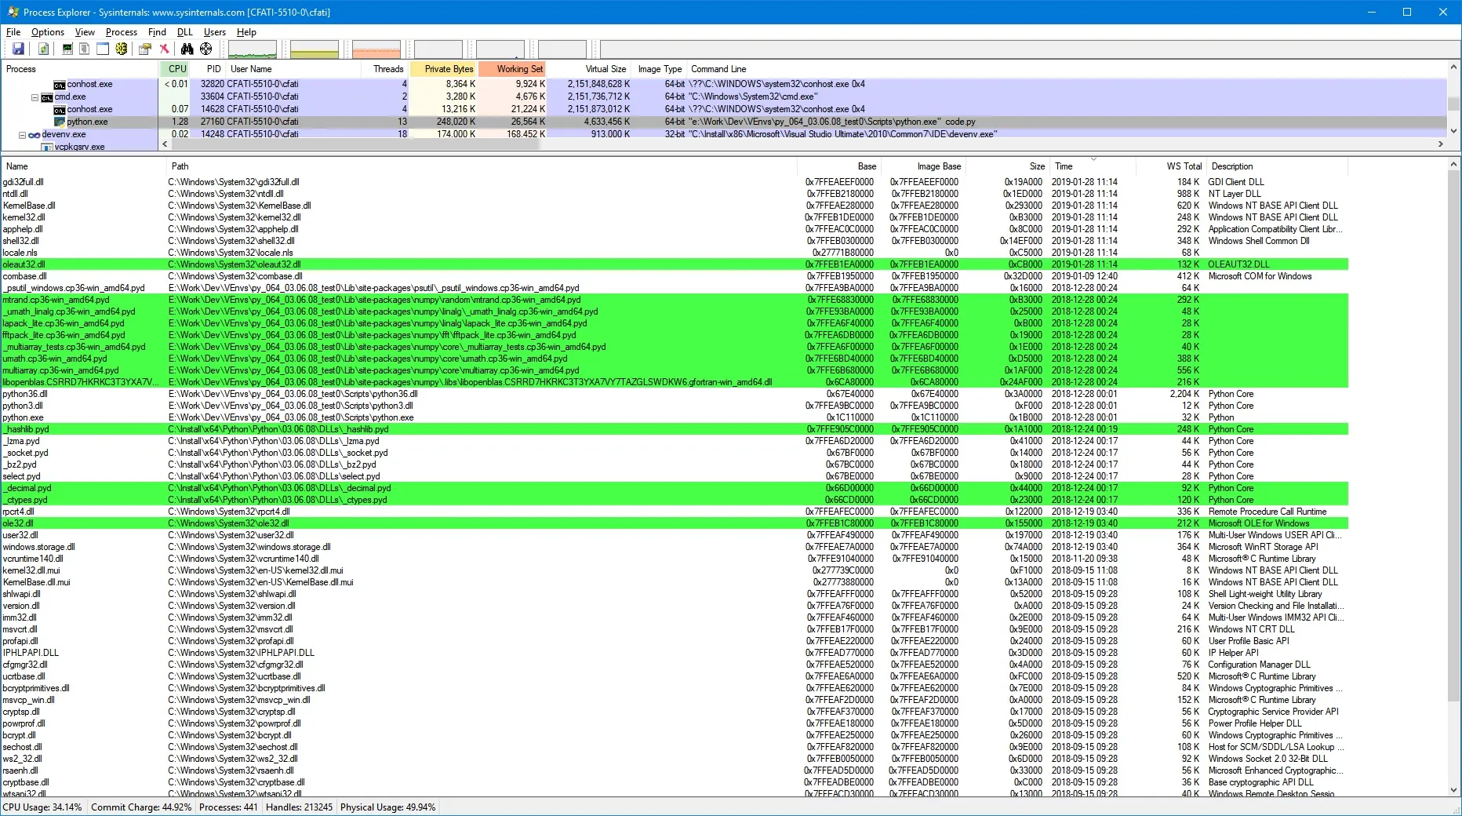Select the python.exe process in the tree

87,122
